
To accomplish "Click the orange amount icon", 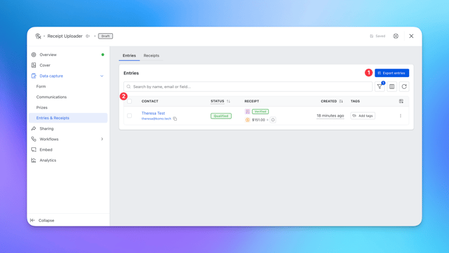I will pyautogui.click(x=247, y=120).
